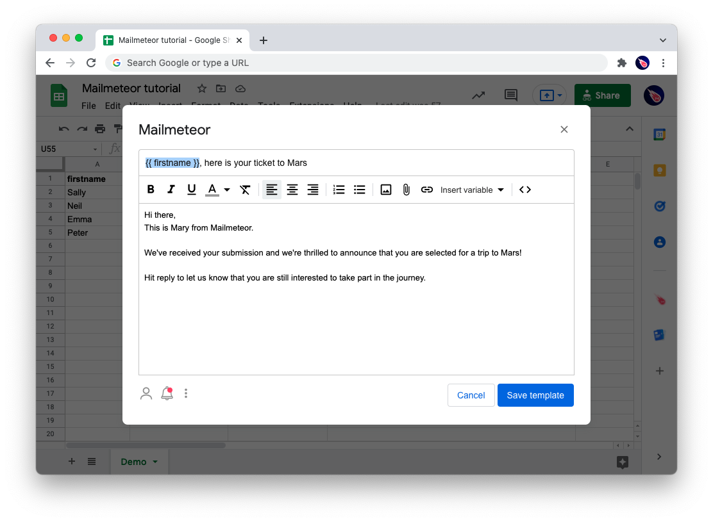Screen dimensions: 713x522
Task: Open the HTML source code view
Action: click(x=525, y=190)
